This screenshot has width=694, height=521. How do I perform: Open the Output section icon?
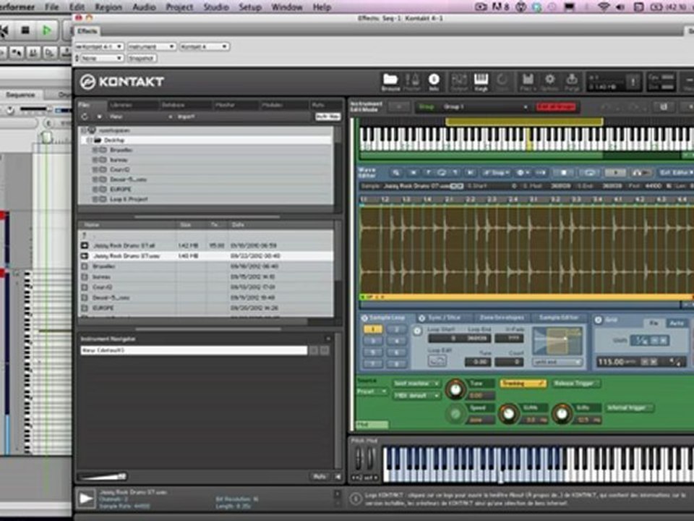tap(459, 82)
